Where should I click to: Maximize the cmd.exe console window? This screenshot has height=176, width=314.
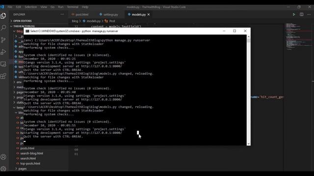coord(235,31)
